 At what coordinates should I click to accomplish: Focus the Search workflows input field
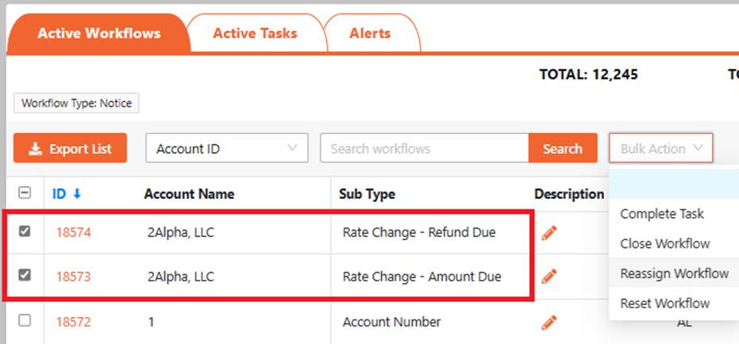pos(424,148)
